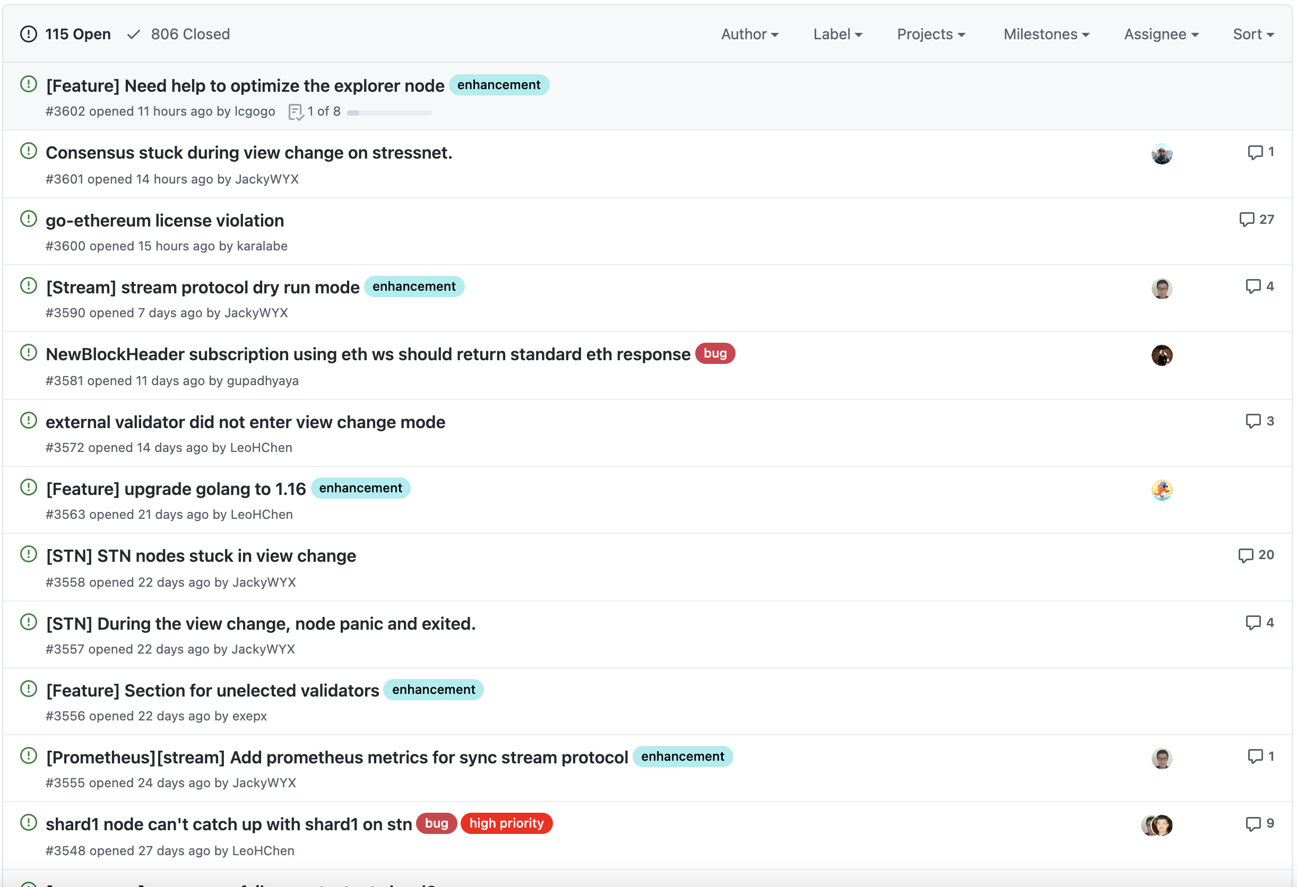Click comment icon on STN nodes stuck issue

[1245, 555]
